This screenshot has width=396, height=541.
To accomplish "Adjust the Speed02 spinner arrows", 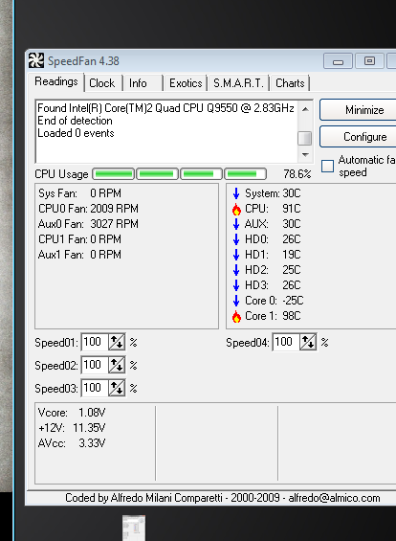I will pyautogui.click(x=117, y=366).
